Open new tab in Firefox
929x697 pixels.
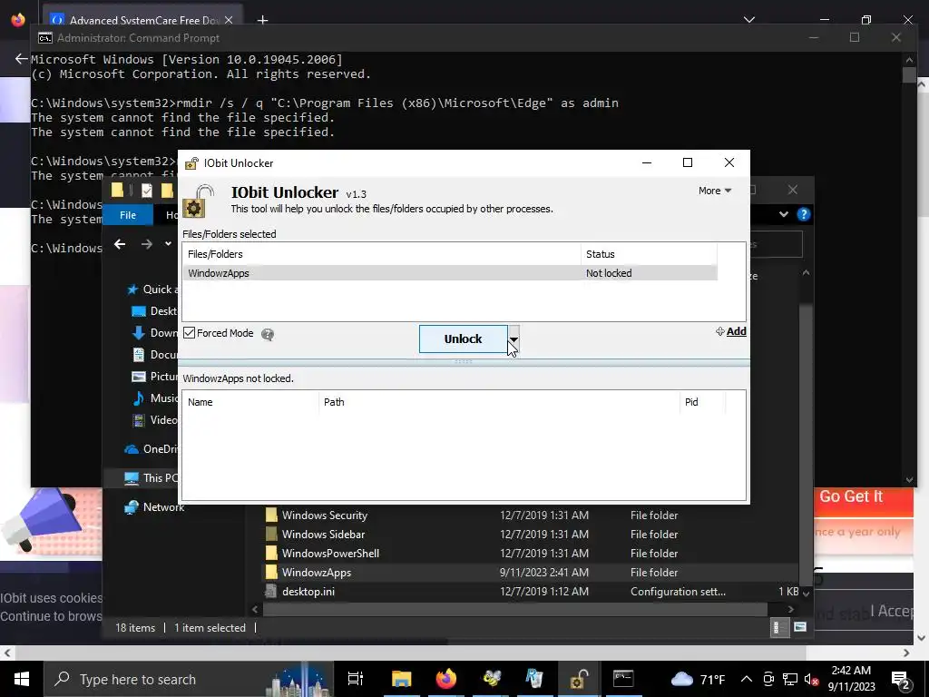pyautogui.click(x=262, y=20)
